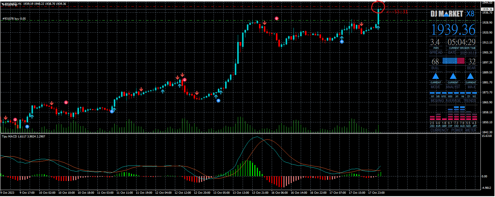495x197 pixels.
Task: Click the Bull percentage value 68
Action: click(435, 62)
